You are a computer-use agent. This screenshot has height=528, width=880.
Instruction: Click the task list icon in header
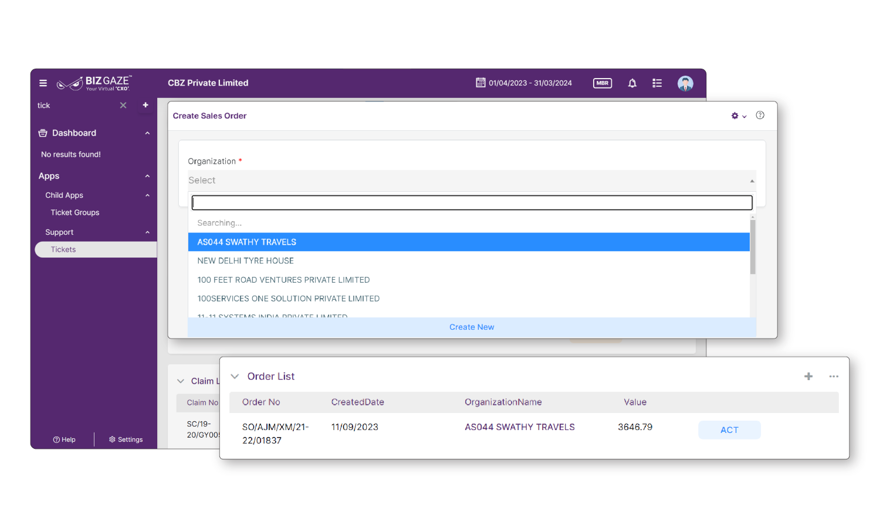[657, 83]
